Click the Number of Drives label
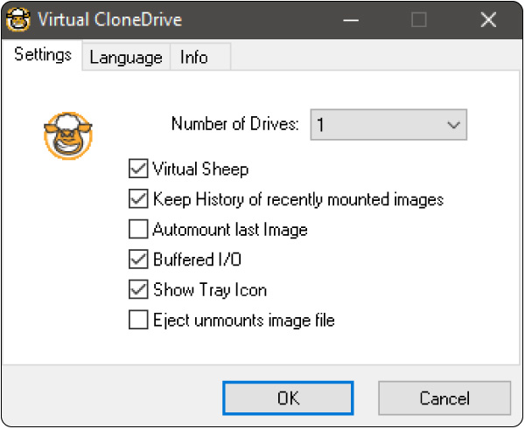The width and height of the screenshot is (525, 429). [235, 124]
